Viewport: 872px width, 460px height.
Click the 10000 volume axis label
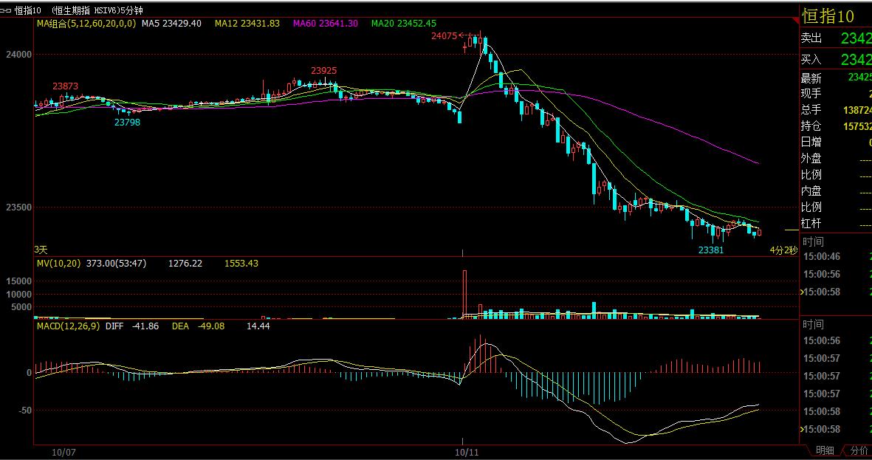coord(19,295)
